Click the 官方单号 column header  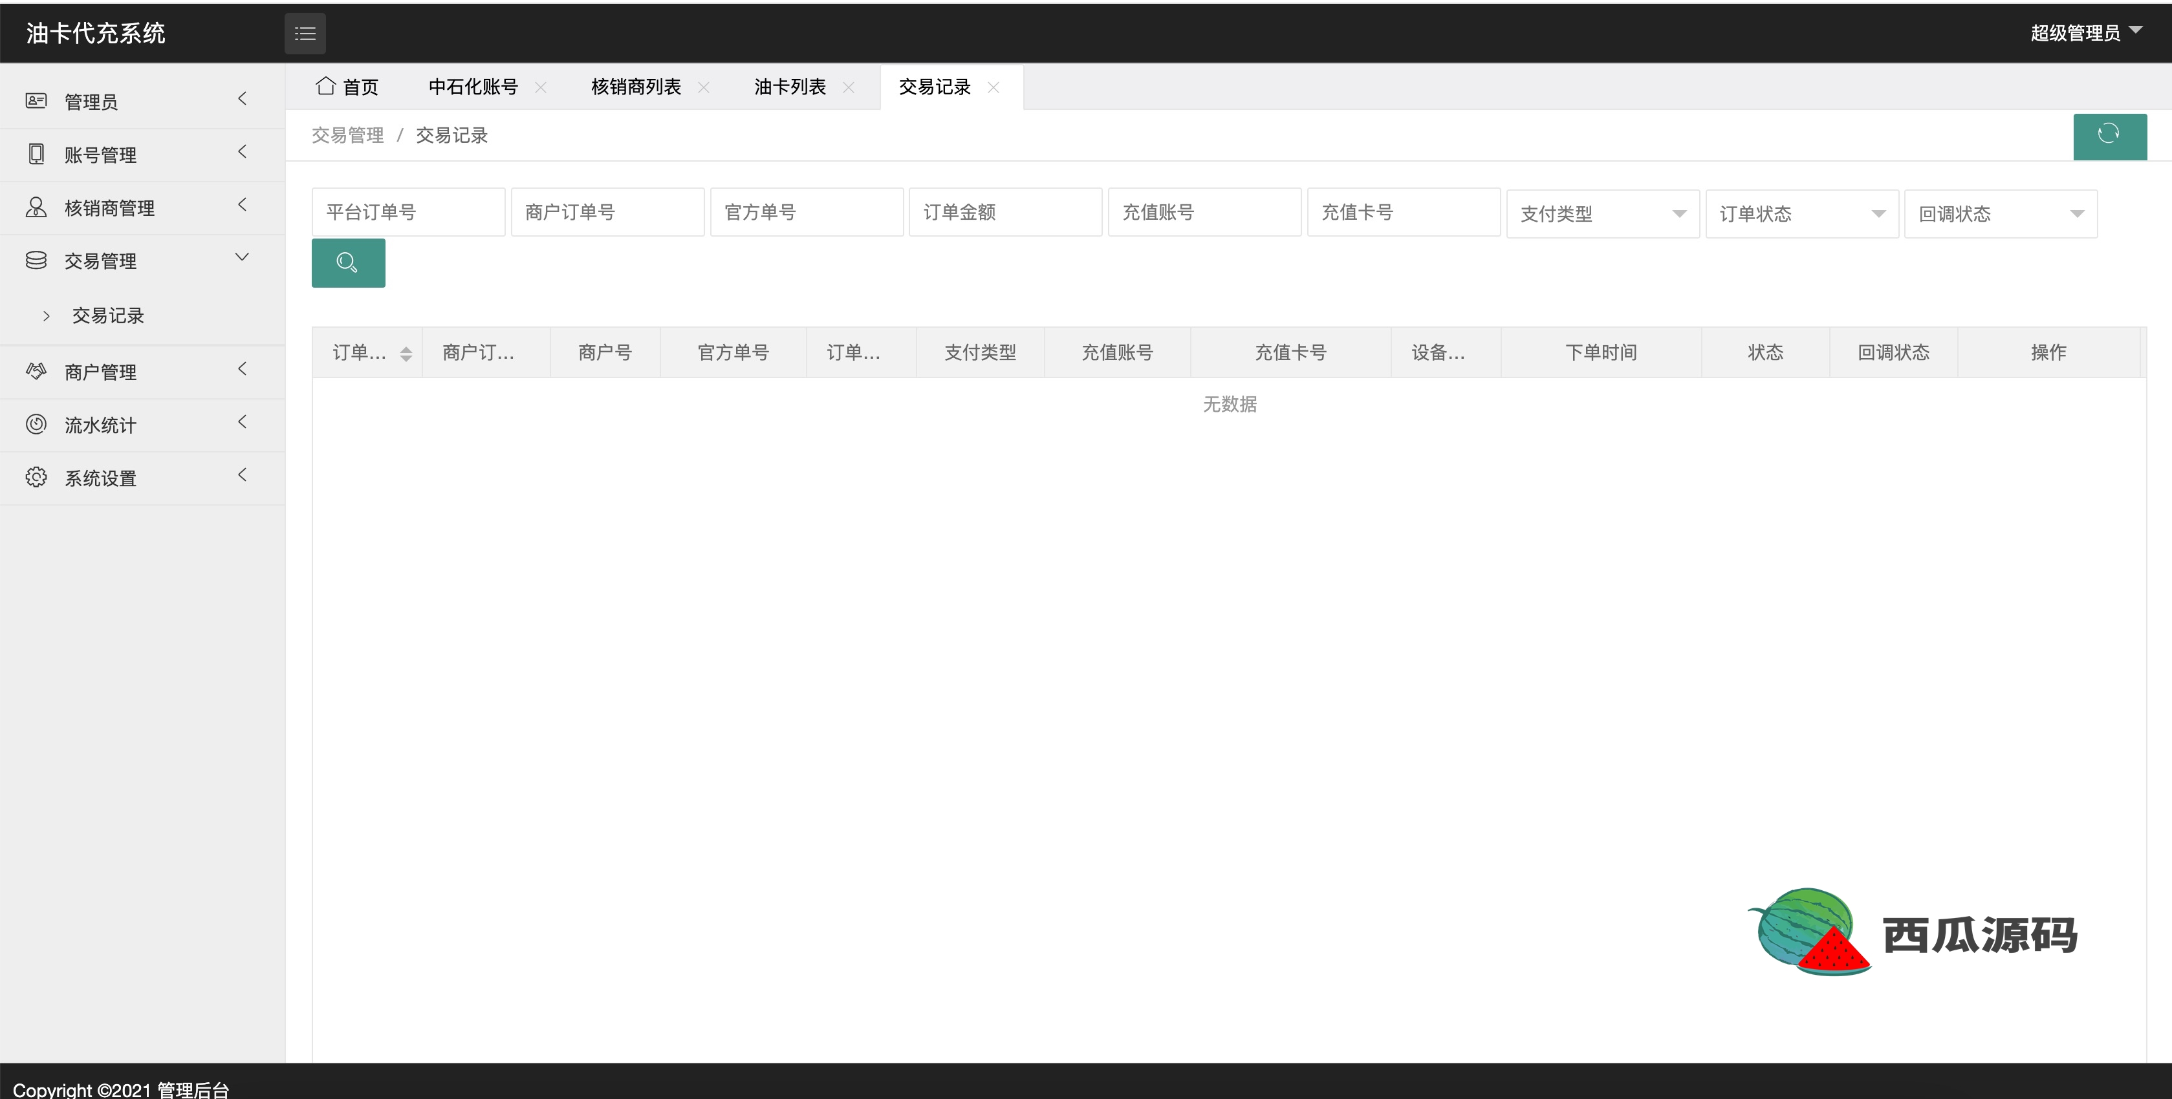click(733, 352)
